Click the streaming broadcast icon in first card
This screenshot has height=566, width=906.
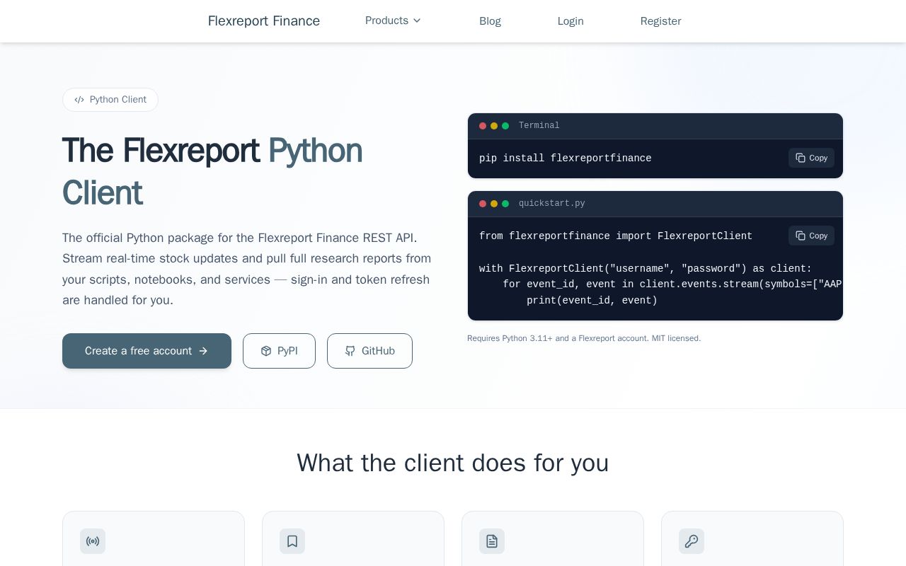pyautogui.click(x=93, y=541)
